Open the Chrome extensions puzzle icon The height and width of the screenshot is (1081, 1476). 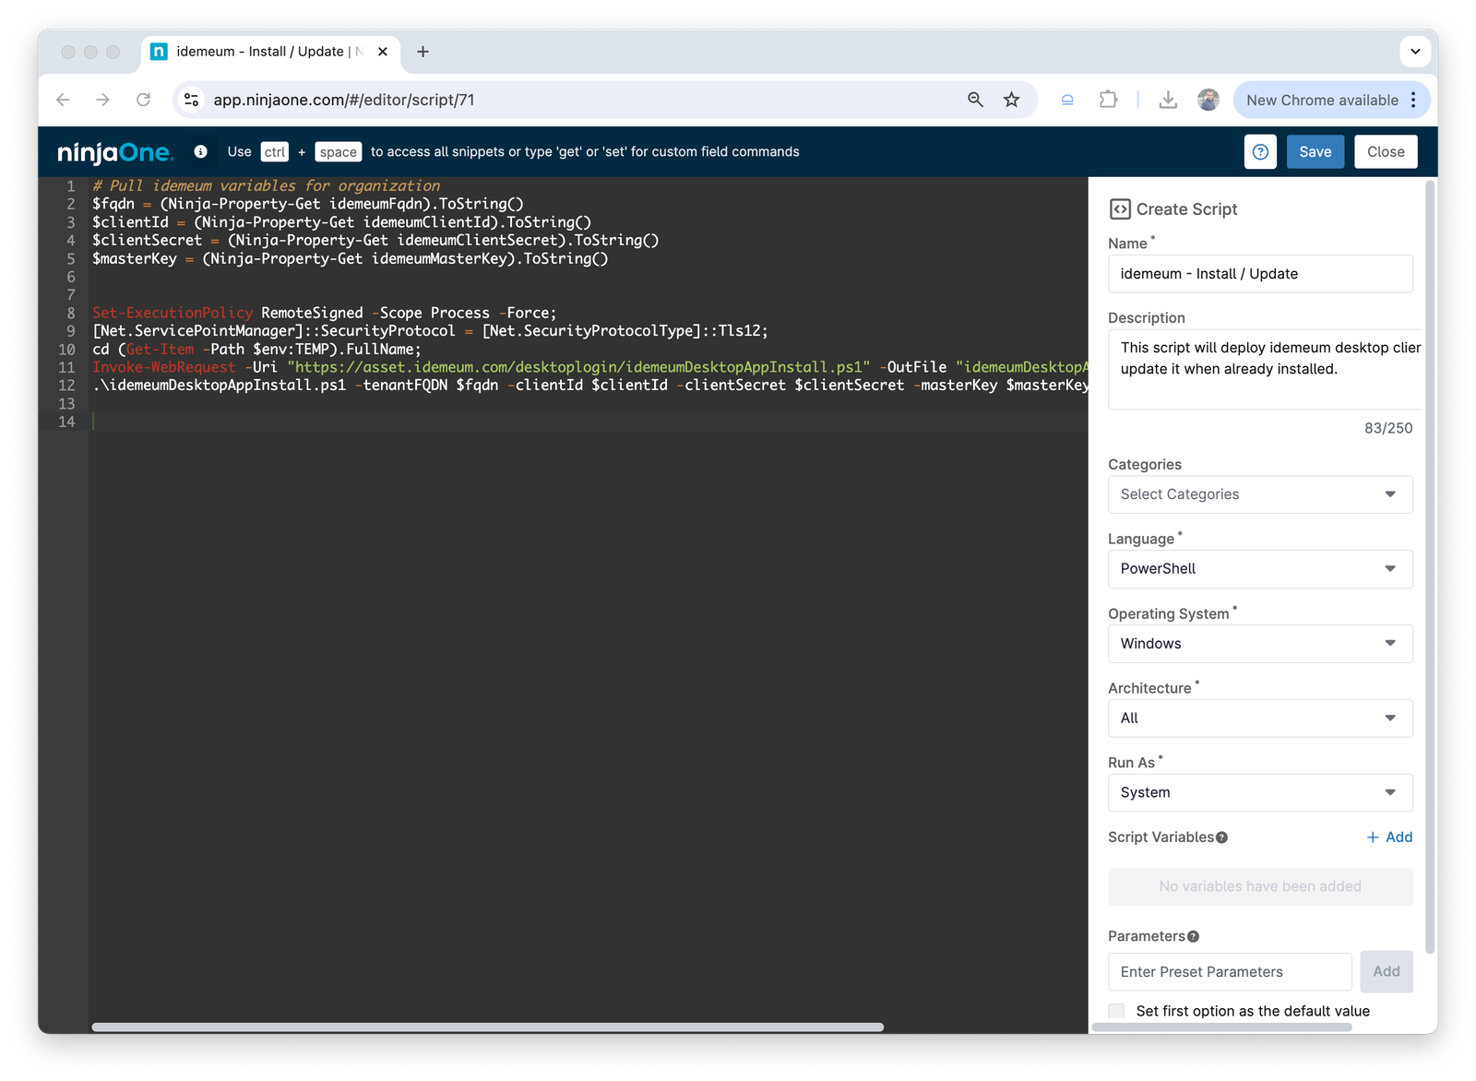coord(1108,100)
